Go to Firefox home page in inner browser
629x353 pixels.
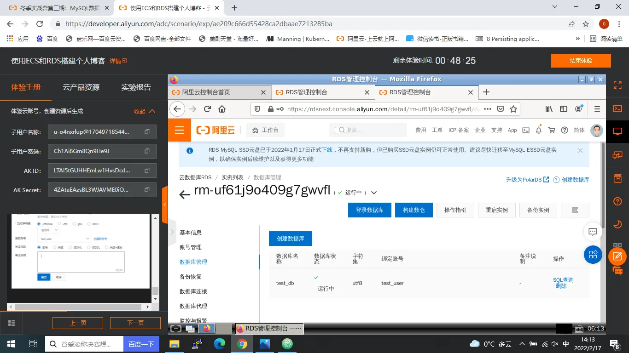(222, 109)
